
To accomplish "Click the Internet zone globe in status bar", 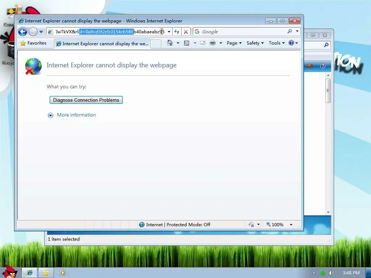I will tap(142, 224).
